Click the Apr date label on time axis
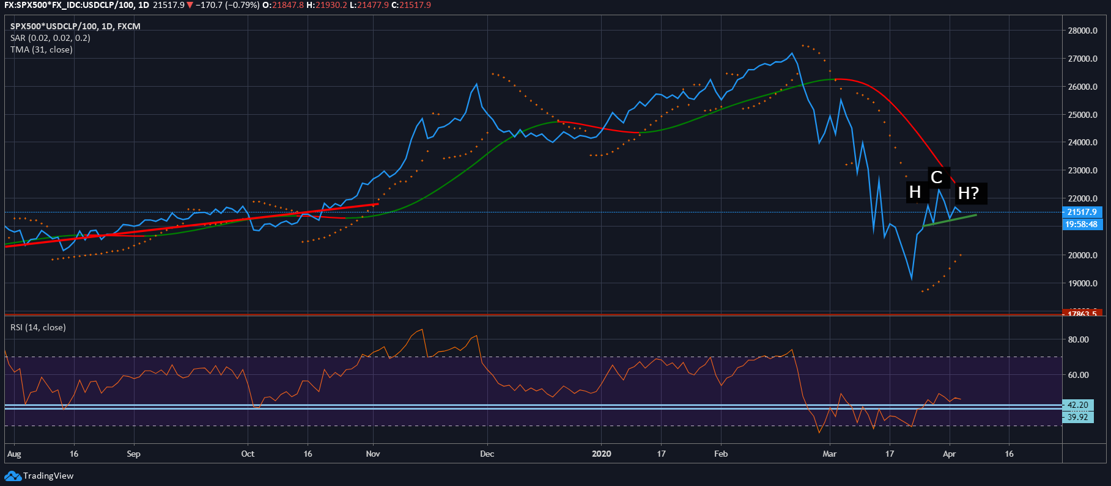The width and height of the screenshot is (1111, 486). coord(949,454)
